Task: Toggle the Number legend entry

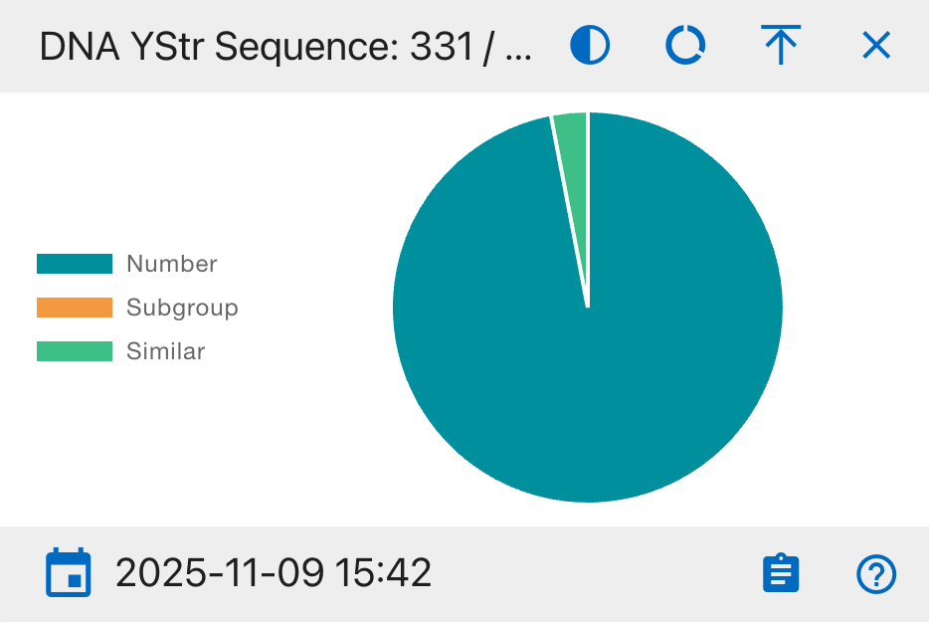Action: click(126, 264)
